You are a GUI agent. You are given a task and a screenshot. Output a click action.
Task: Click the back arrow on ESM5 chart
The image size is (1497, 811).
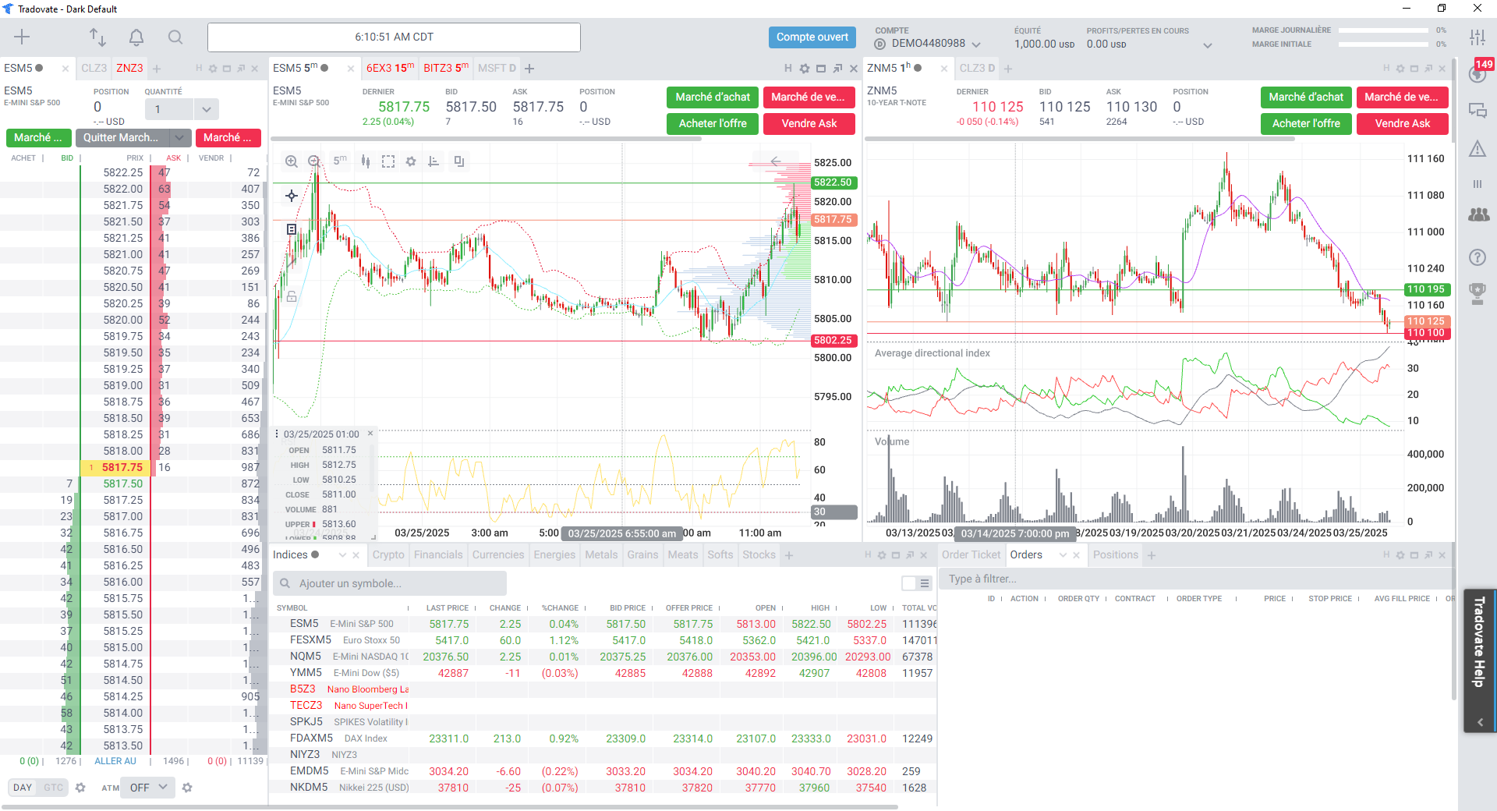pyautogui.click(x=776, y=161)
